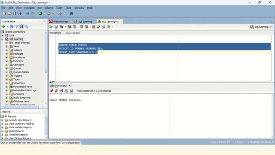Click the gray Forward navigation icon
The width and height of the screenshot is (275, 155).
click(49, 13)
